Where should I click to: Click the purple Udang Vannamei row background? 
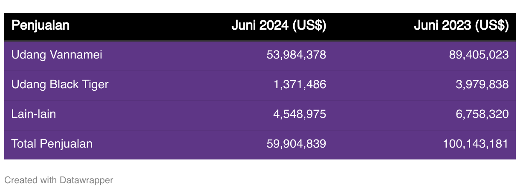(x=260, y=56)
